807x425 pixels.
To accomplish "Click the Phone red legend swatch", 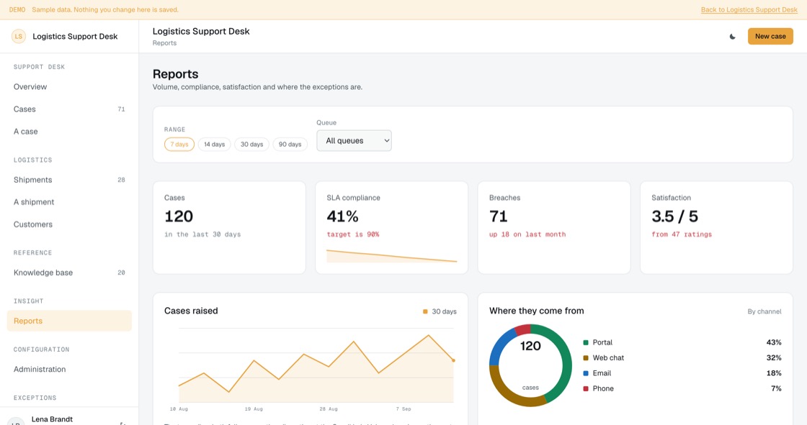I will (x=586, y=388).
